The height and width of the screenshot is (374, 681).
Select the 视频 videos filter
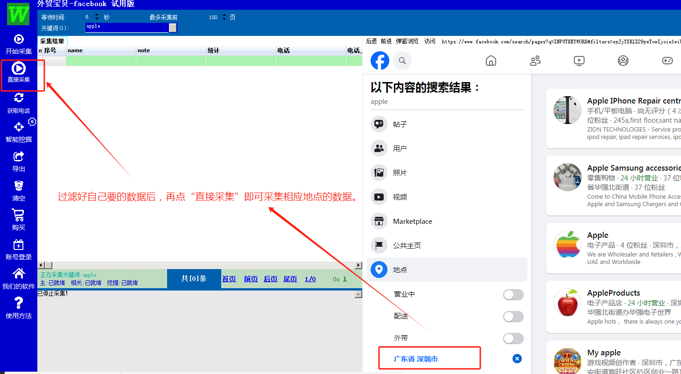pos(447,197)
